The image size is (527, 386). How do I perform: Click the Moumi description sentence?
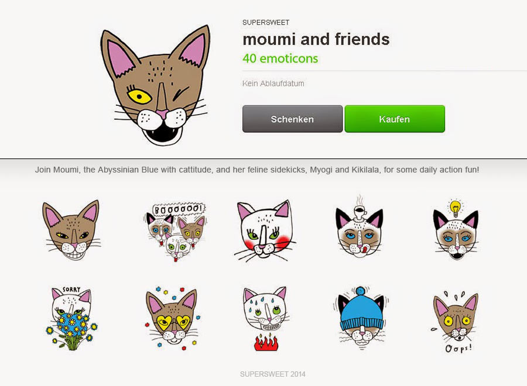pos(257,170)
